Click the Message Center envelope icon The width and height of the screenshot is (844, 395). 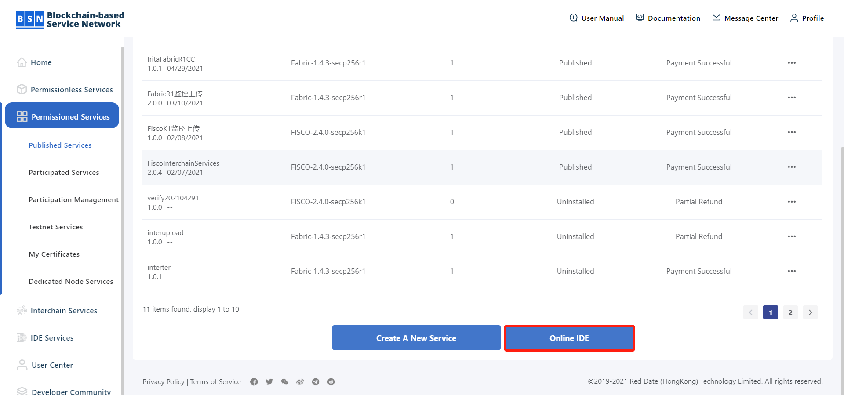(717, 18)
